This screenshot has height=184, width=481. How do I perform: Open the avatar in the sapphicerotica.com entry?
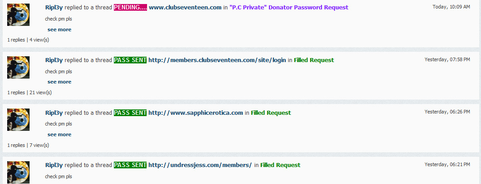pyautogui.click(x=18, y=120)
